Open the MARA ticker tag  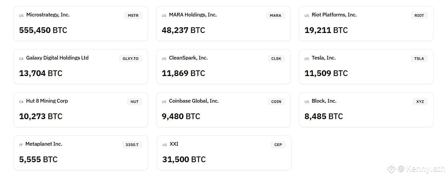(x=275, y=15)
